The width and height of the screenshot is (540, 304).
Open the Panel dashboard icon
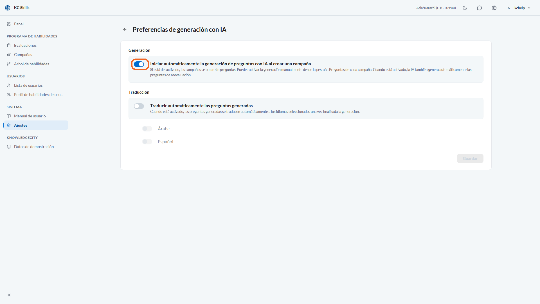click(9, 24)
